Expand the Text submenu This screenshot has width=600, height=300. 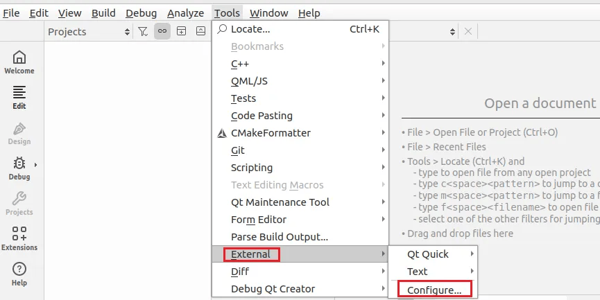(x=418, y=272)
